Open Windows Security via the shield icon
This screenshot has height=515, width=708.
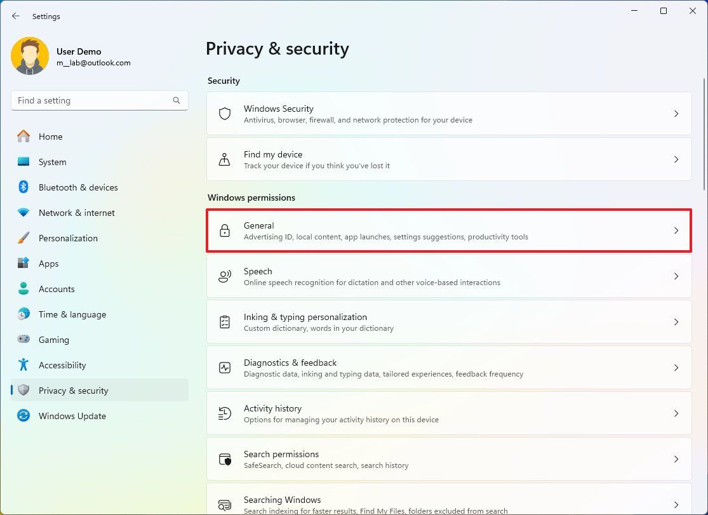point(224,114)
